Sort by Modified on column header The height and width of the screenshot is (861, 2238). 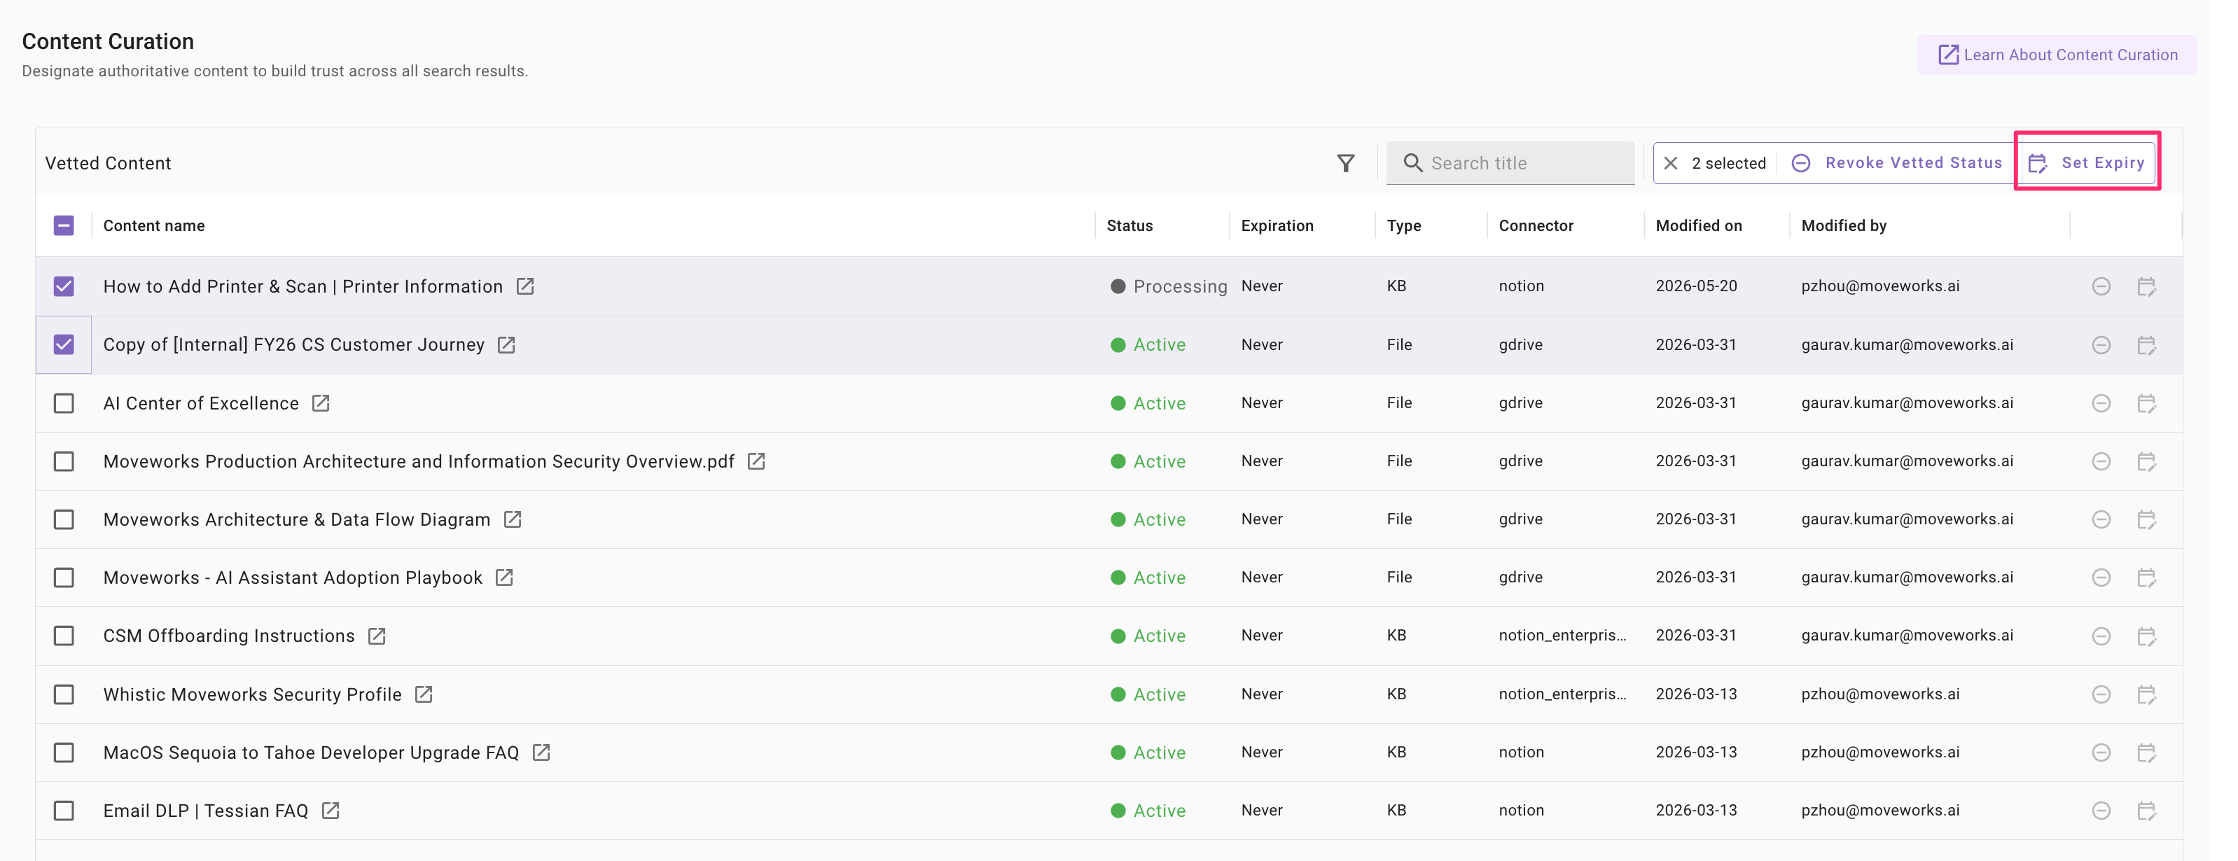pyautogui.click(x=1699, y=226)
